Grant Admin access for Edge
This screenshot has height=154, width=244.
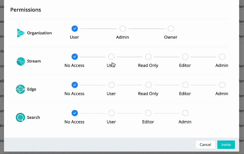222,85
